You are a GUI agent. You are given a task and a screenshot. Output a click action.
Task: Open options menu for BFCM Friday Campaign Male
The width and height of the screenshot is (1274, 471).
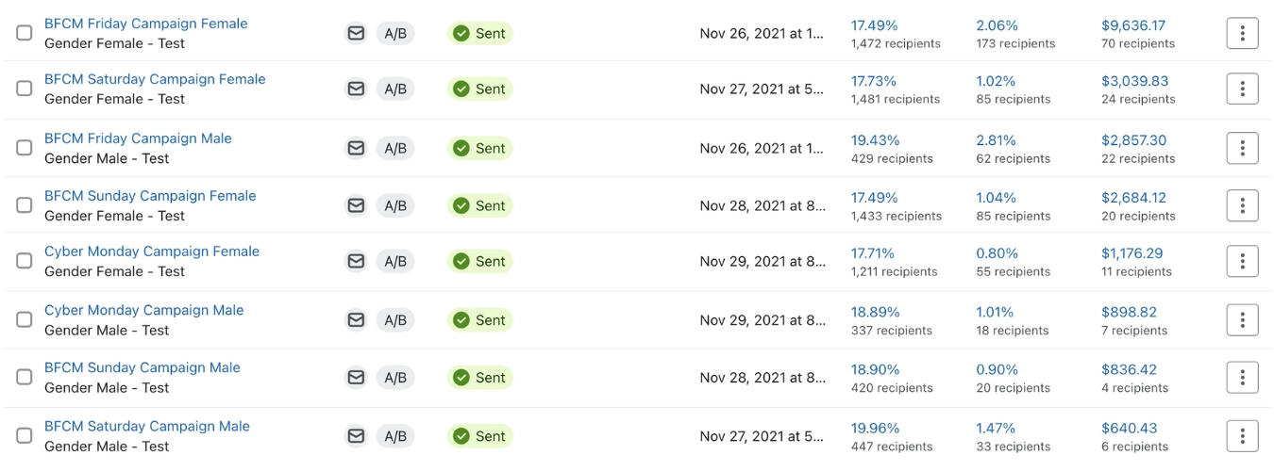pyautogui.click(x=1242, y=148)
